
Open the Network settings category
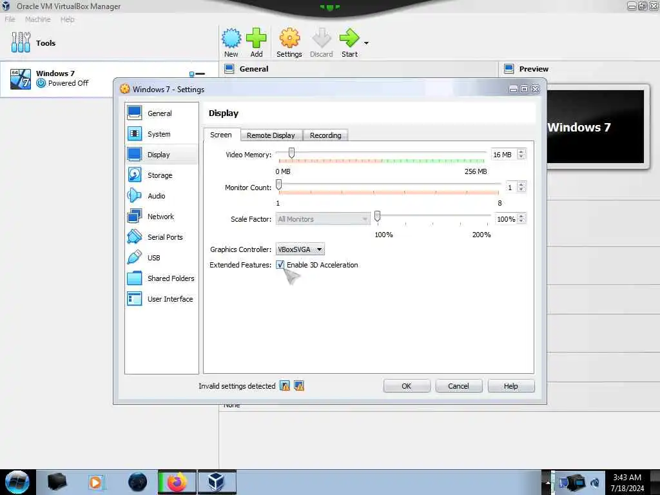coord(162,217)
